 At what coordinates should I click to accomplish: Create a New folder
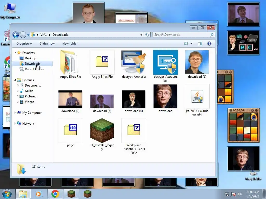[70, 44]
